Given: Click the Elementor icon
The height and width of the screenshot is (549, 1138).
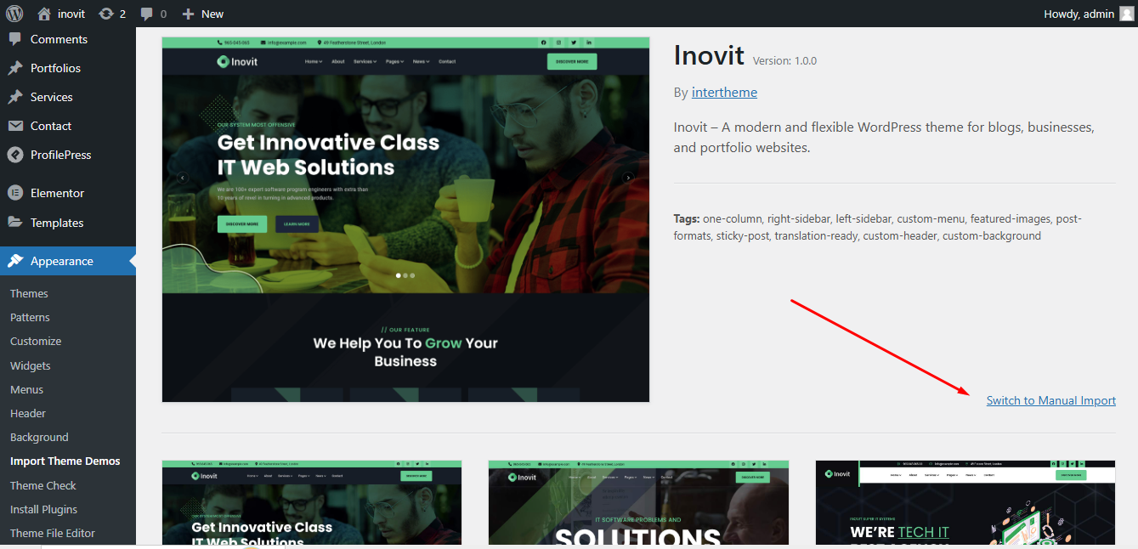Looking at the screenshot, I should [15, 193].
